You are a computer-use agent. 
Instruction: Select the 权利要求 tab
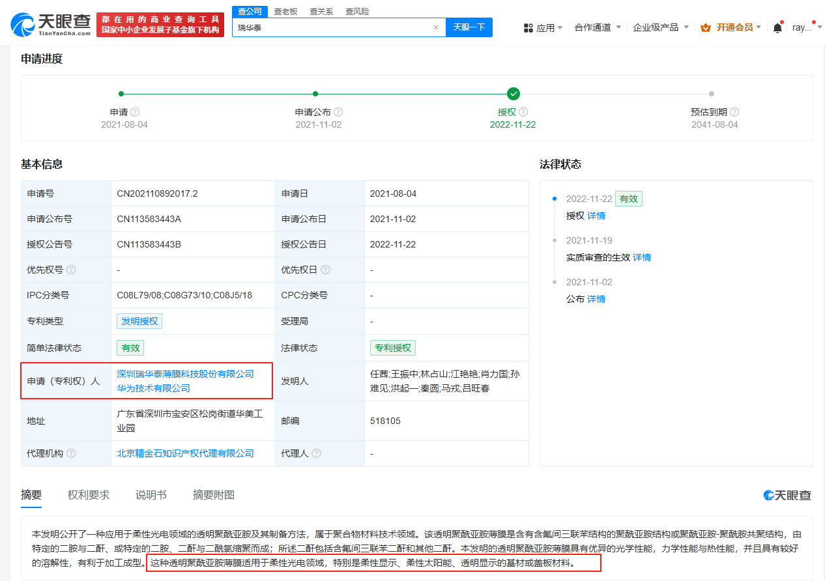[x=89, y=495]
